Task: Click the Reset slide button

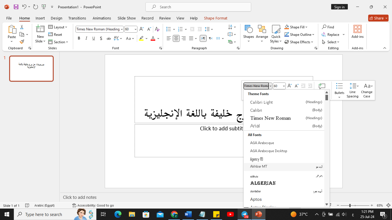Action: point(55,34)
